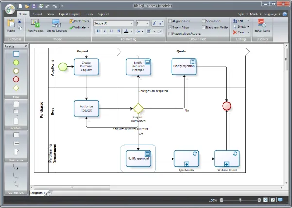Open Online Courses from the ribbon

(56, 23)
